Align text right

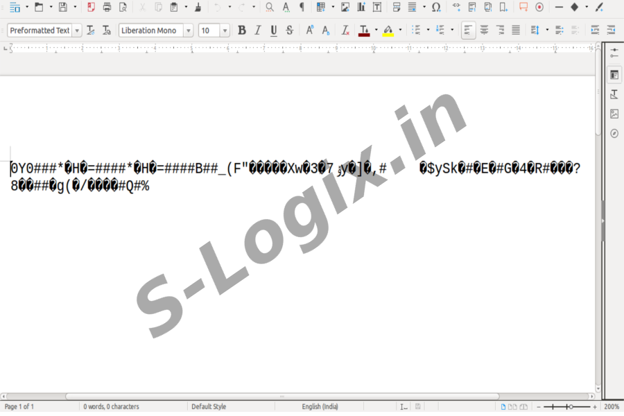[500, 31]
